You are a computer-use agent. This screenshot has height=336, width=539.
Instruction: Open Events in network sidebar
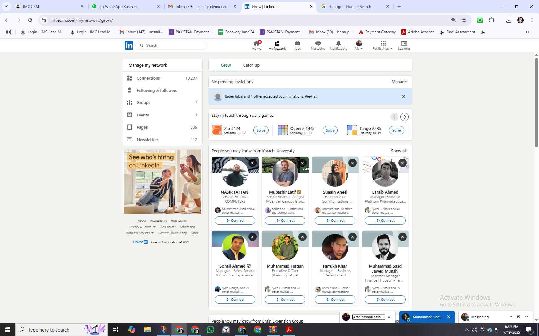click(x=162, y=115)
